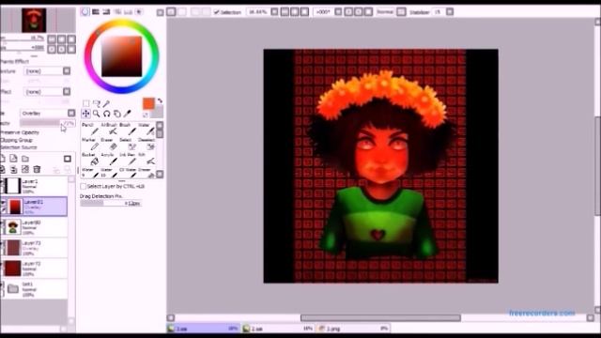This screenshot has width=601, height=338.
Task: Swap foreground and background colors
Action: coord(160,100)
